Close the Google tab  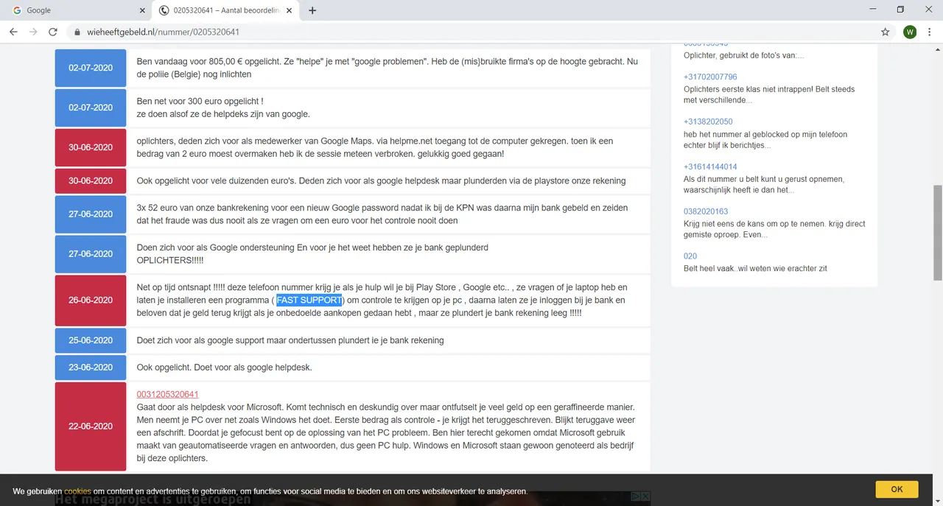pos(141,10)
